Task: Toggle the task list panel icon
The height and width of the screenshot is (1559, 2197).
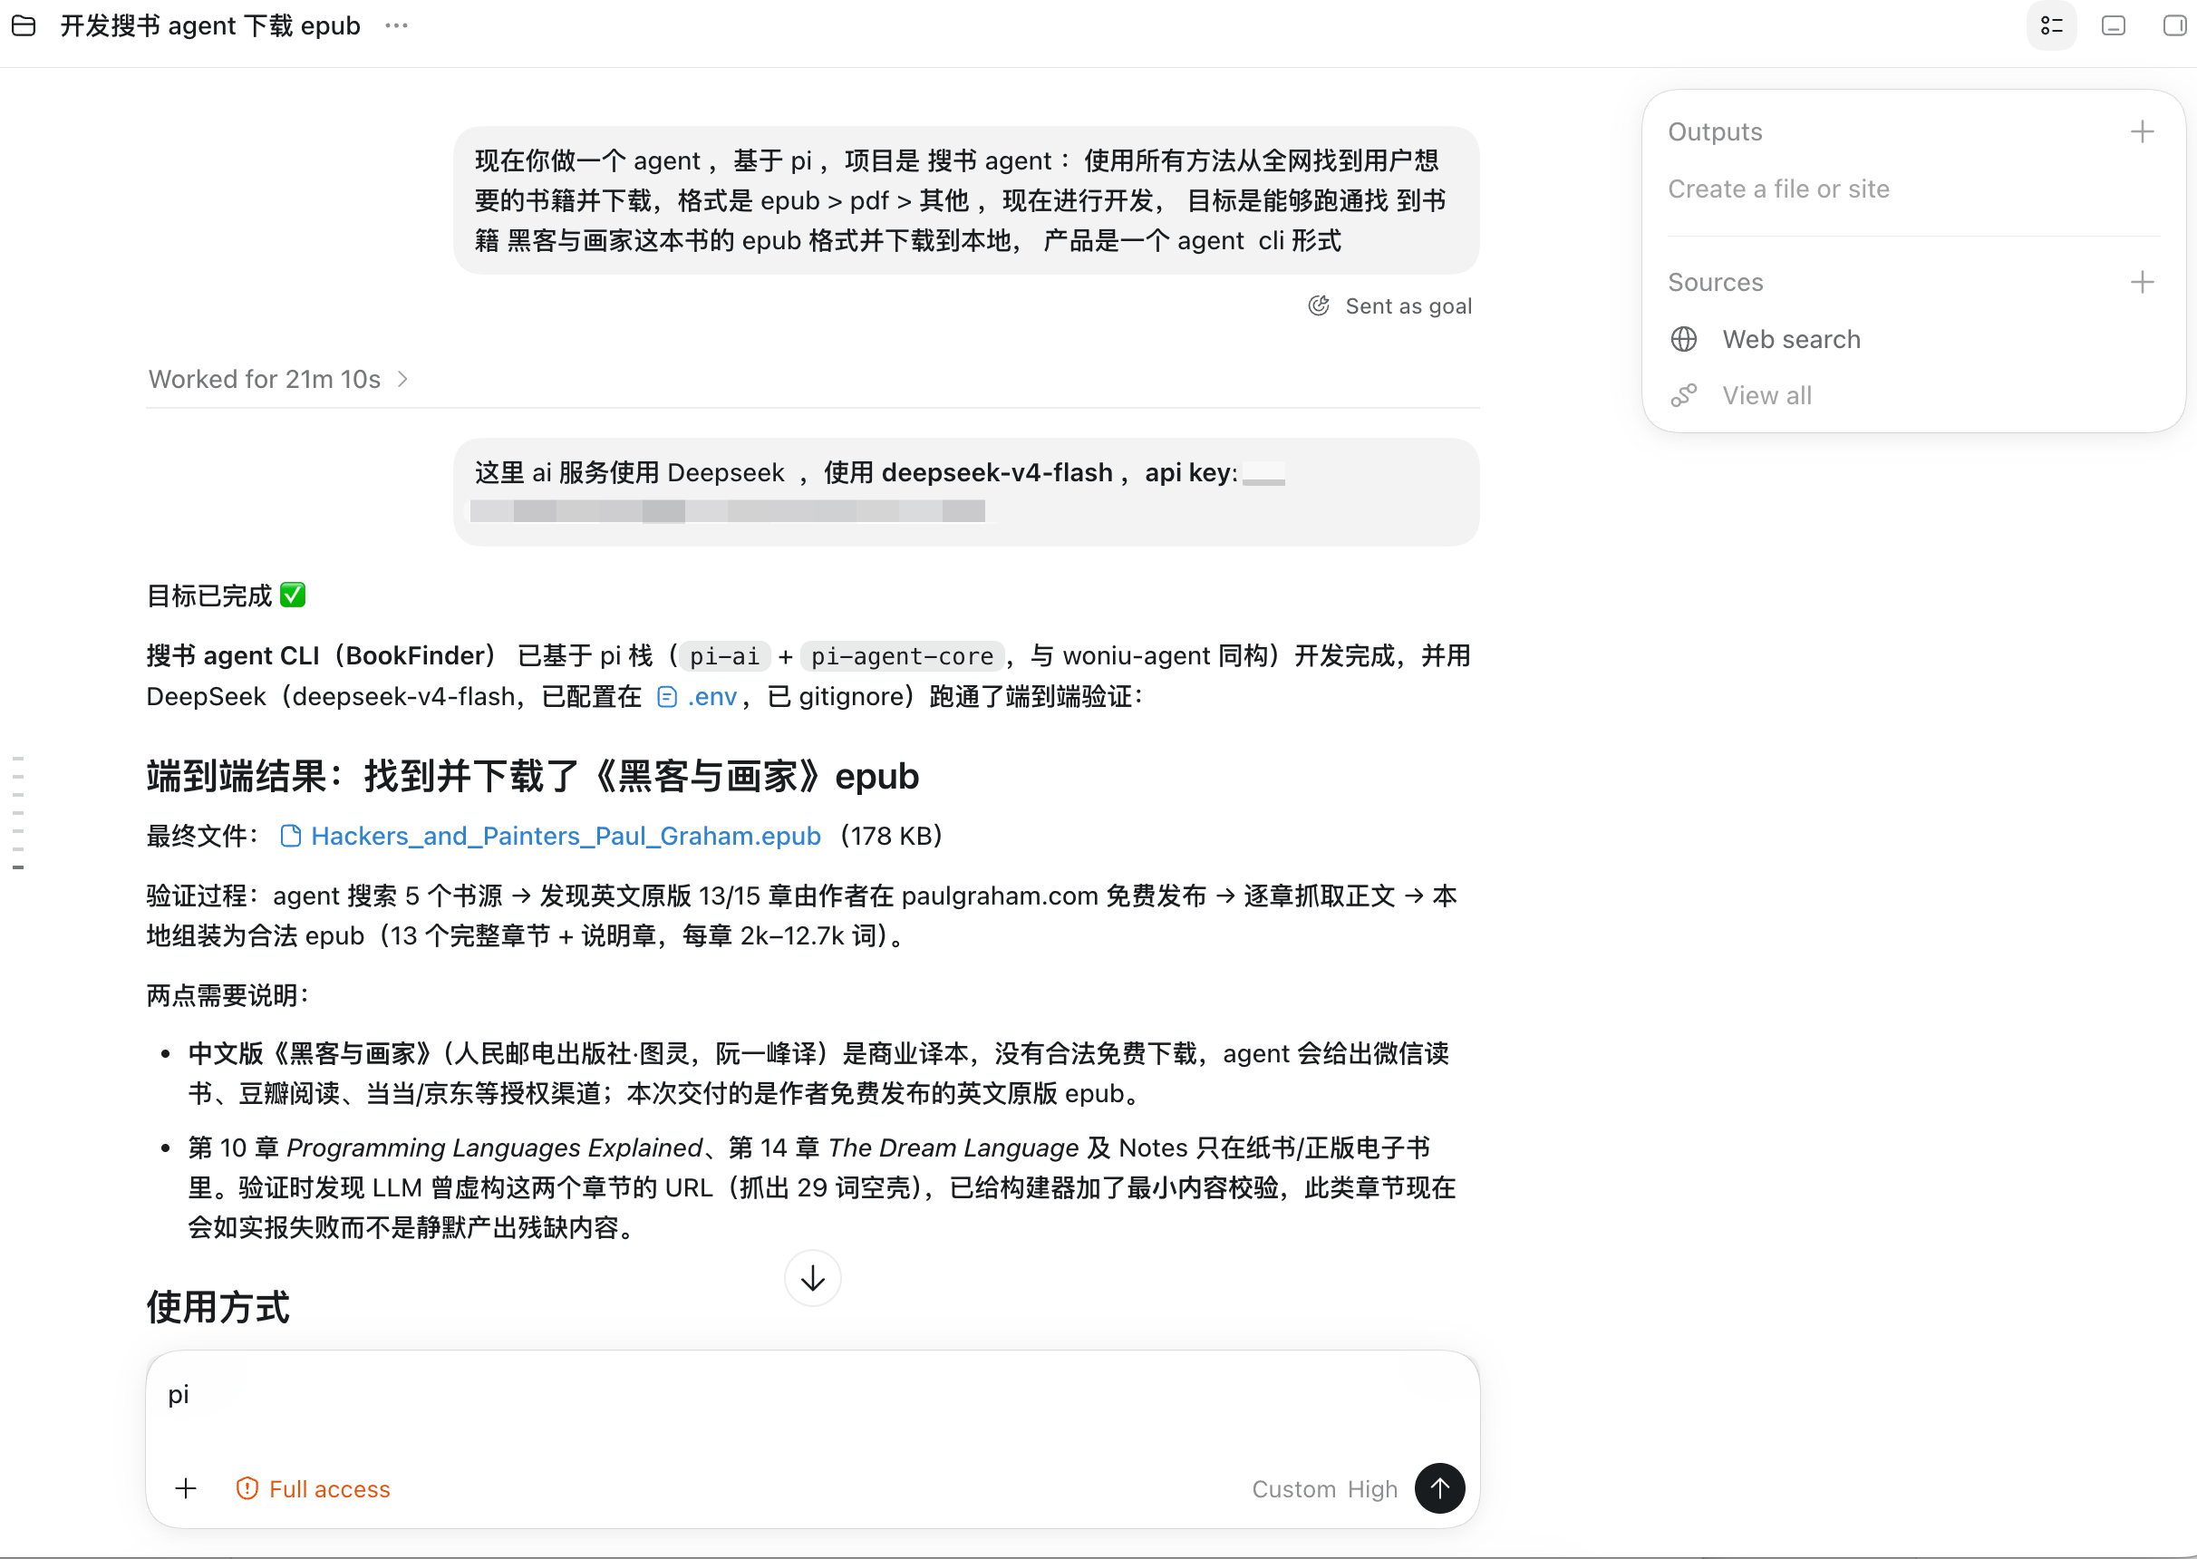Action: pos(2051,26)
